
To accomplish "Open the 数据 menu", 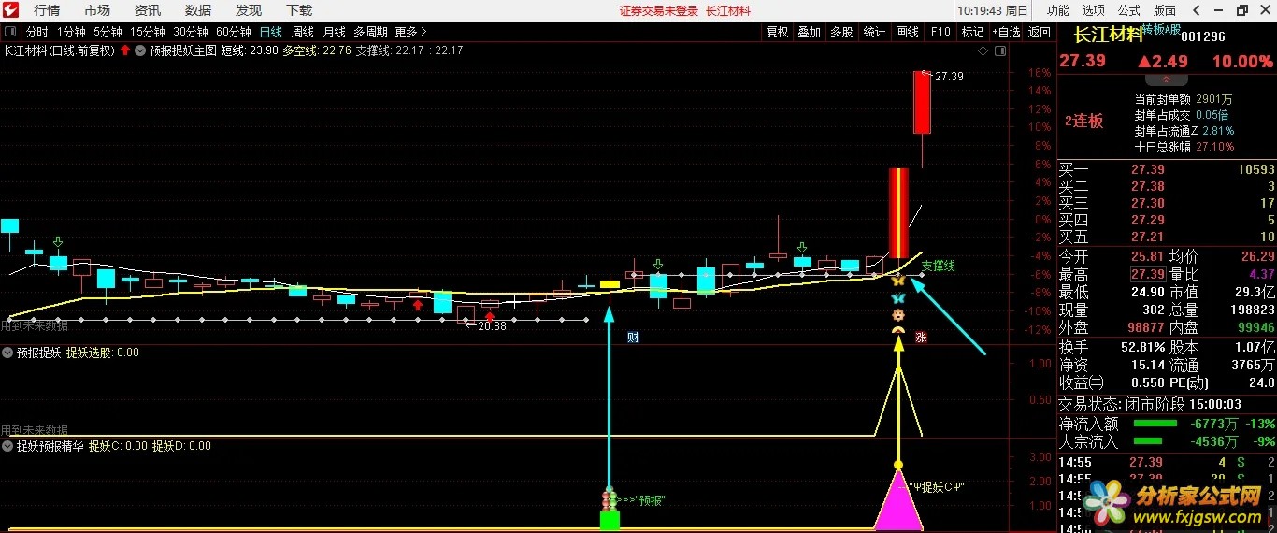I will tap(198, 10).
